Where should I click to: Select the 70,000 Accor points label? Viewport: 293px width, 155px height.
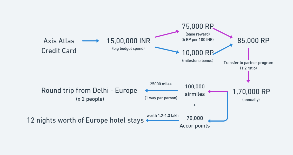tap(195, 122)
